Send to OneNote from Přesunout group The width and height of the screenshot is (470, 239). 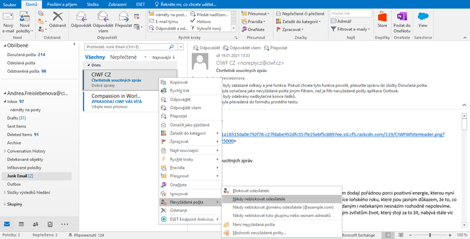point(253,30)
